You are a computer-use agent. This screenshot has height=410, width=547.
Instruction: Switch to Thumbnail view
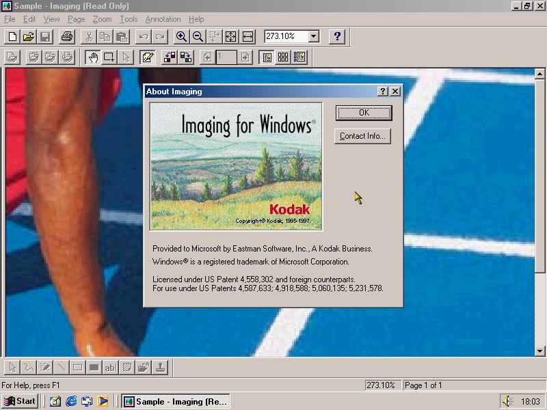(283, 57)
